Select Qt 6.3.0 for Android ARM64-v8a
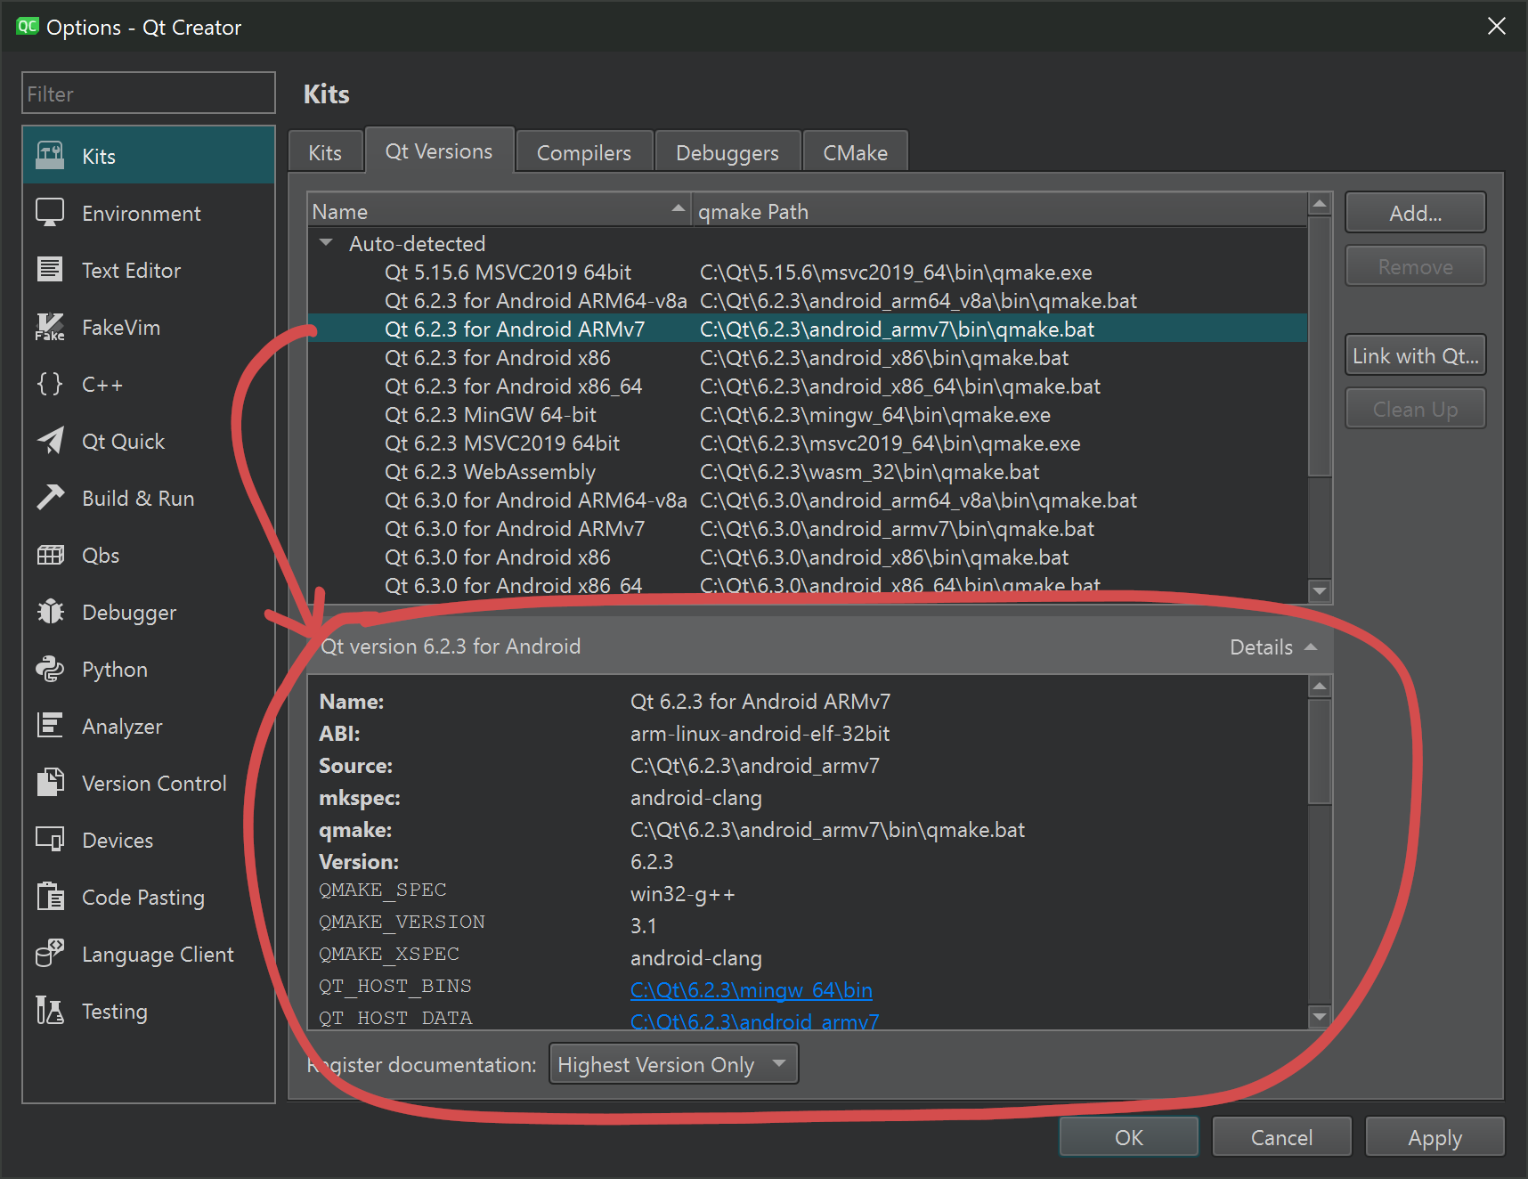 coord(808,500)
